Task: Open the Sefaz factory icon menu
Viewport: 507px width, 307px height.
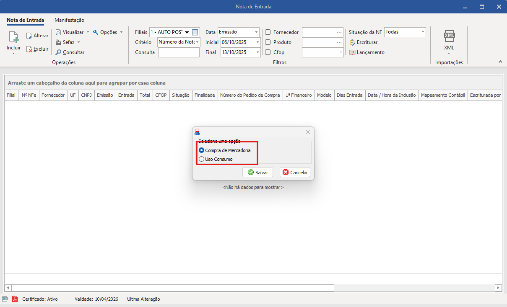Action: pos(58,42)
